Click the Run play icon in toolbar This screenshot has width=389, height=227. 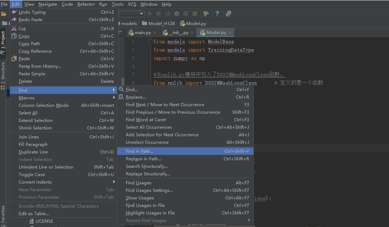click(x=150, y=14)
